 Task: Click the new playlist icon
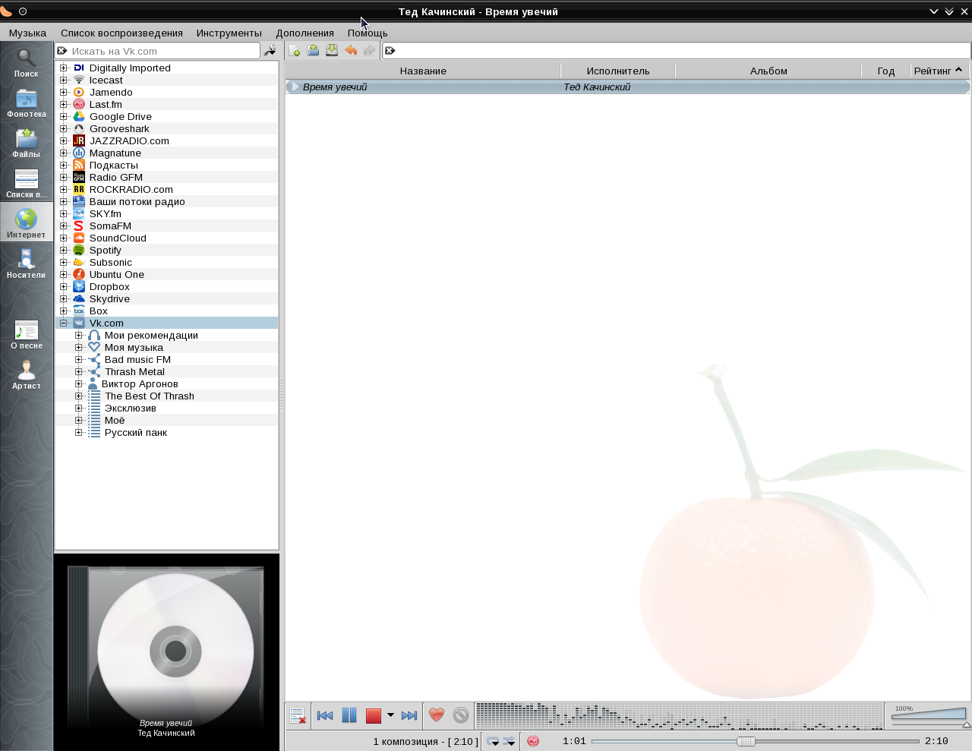tap(295, 51)
